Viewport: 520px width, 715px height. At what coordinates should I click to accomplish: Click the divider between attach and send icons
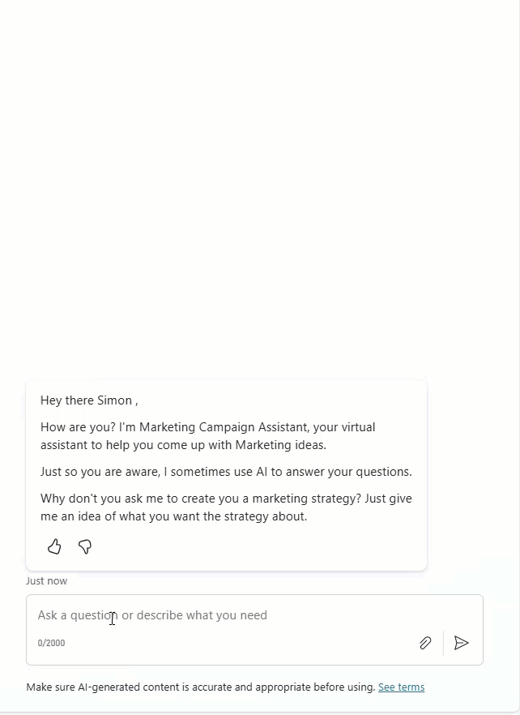443,643
